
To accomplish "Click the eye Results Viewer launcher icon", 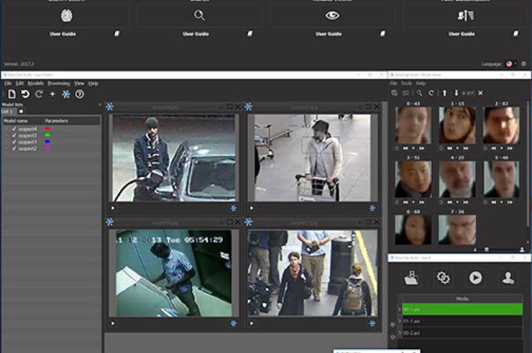I will (332, 15).
